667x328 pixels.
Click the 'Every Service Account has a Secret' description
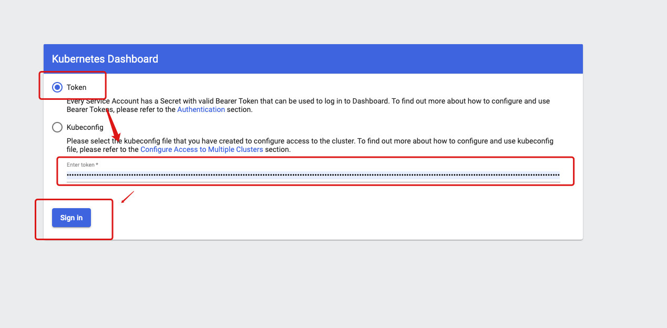(309, 105)
